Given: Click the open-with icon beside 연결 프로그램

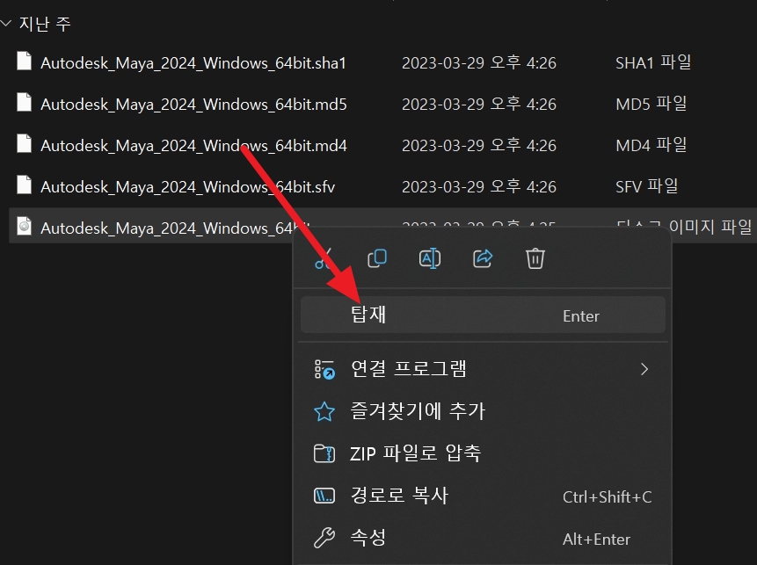Looking at the screenshot, I should click(x=324, y=370).
